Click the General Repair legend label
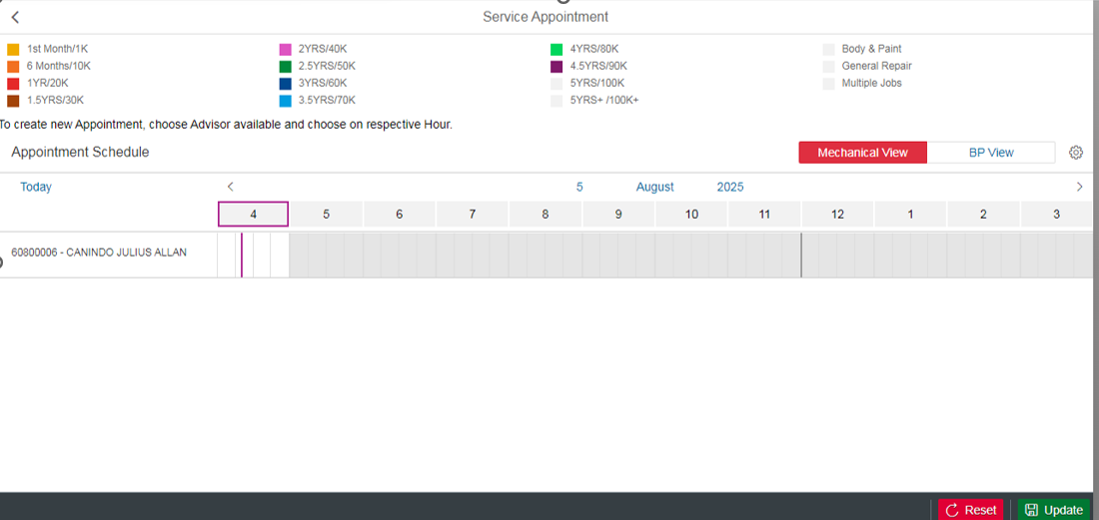 pos(877,66)
